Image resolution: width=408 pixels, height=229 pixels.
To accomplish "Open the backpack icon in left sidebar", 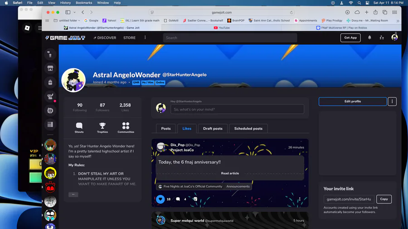I will 50,82.
